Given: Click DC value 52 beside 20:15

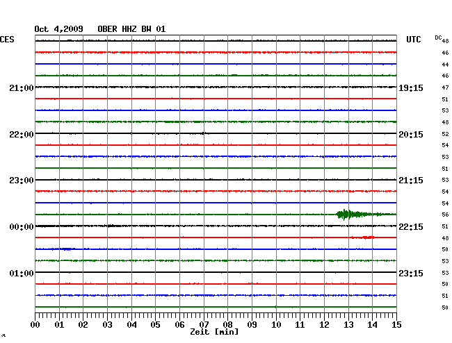Looking at the screenshot, I should (x=445, y=134).
